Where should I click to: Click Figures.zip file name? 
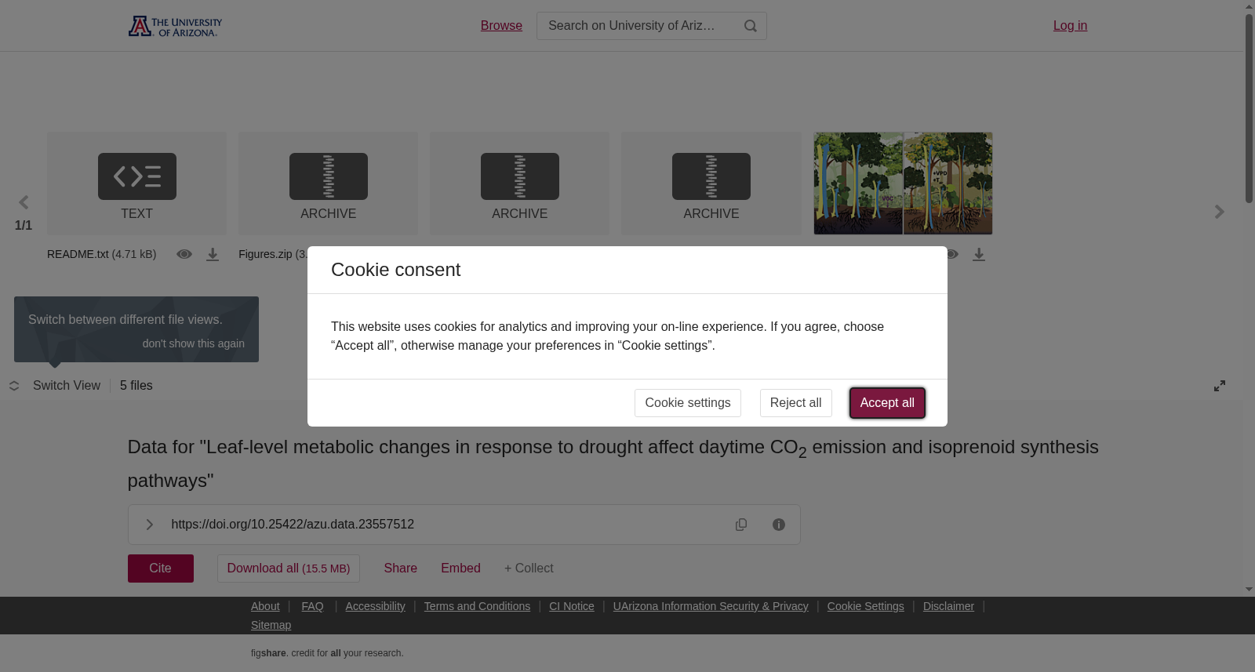click(265, 254)
